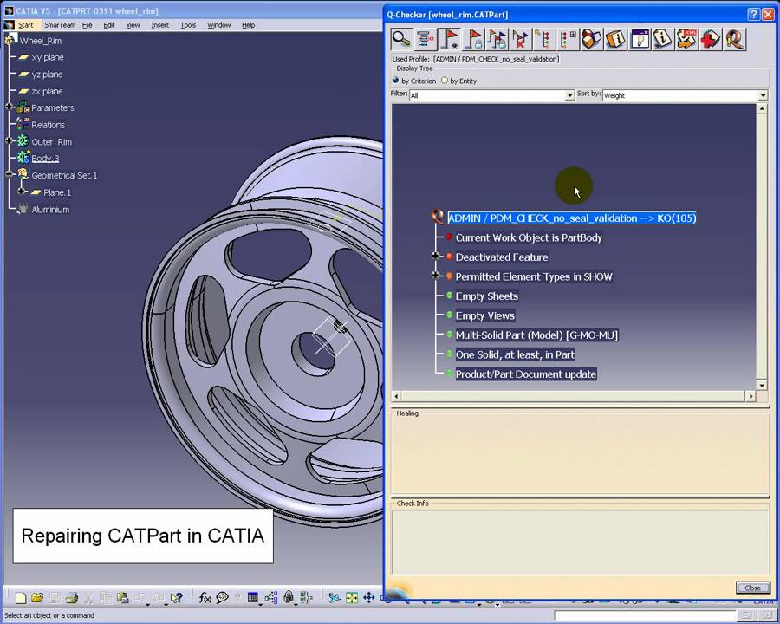This screenshot has width=780, height=624.
Task: Click the Print icon in CATIA toolbar
Action: 72,598
